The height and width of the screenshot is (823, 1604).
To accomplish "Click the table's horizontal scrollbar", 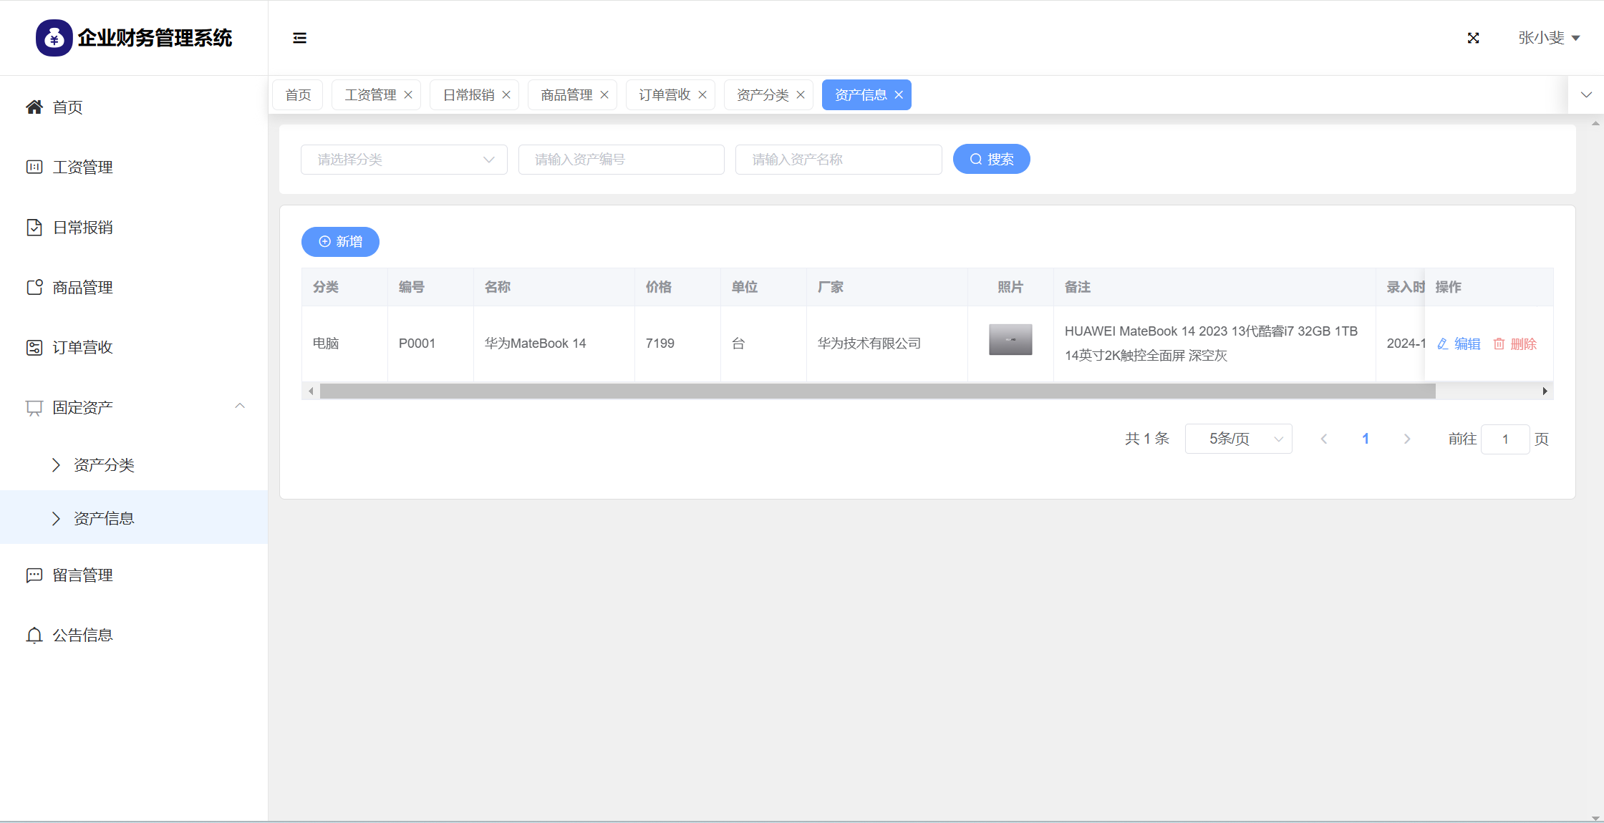I will 877,391.
